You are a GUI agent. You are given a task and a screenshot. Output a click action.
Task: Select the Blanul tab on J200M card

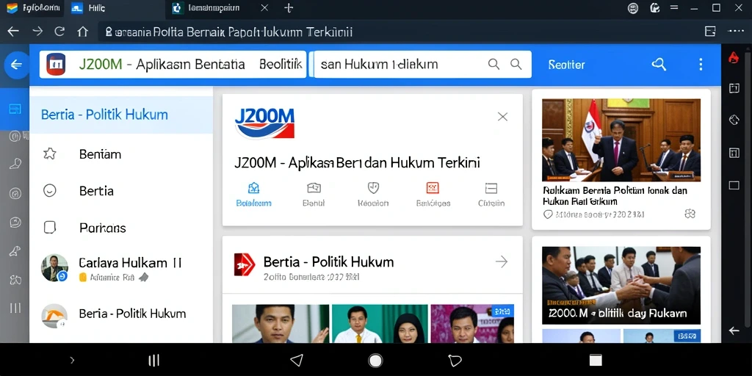click(x=314, y=195)
